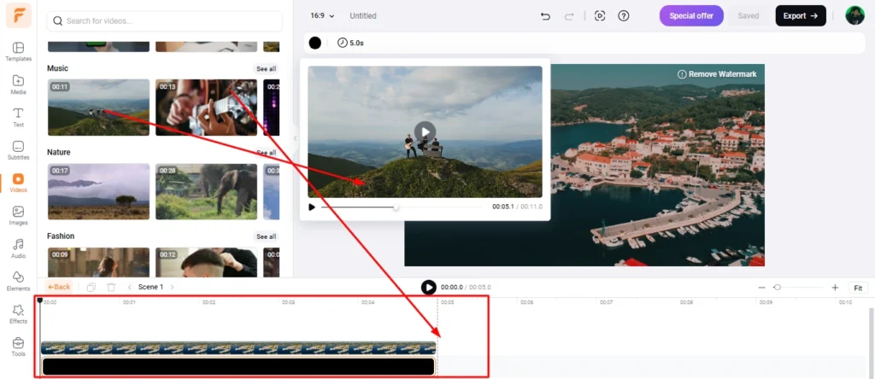The image size is (875, 379).
Task: Go to previous scene arrow
Action: [130, 287]
